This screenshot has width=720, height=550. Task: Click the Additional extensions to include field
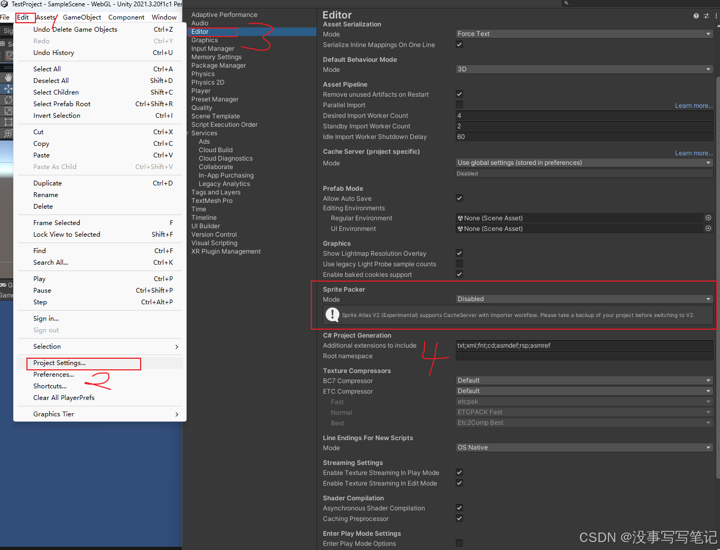[x=584, y=345]
